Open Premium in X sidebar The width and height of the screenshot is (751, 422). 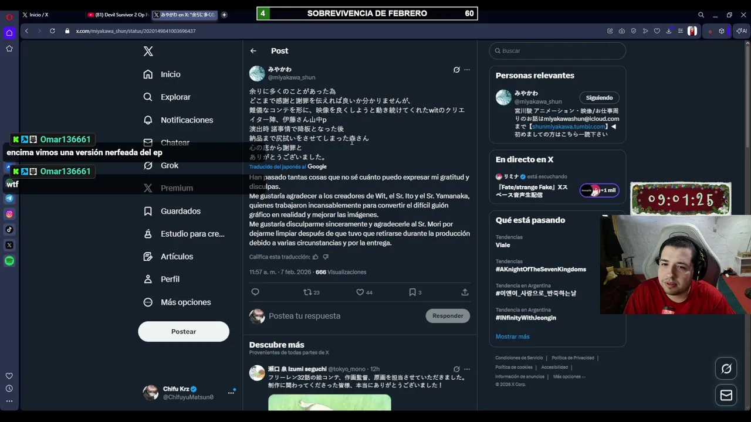(x=168, y=188)
